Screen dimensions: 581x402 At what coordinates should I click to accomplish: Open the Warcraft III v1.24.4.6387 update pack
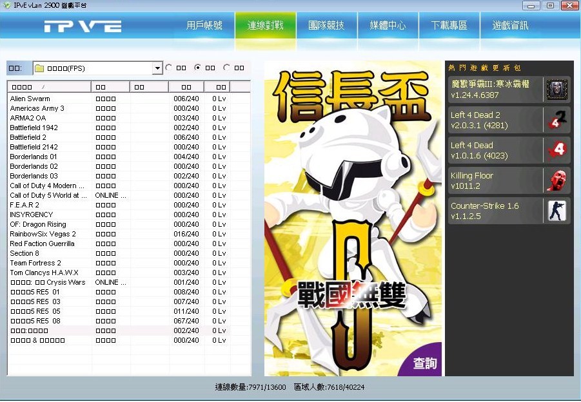pos(509,90)
